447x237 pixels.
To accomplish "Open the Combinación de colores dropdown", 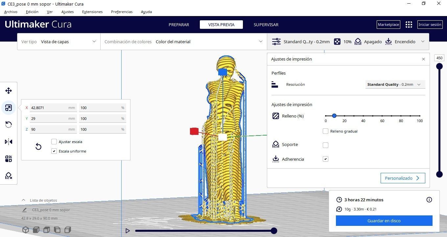I will click(184, 42).
